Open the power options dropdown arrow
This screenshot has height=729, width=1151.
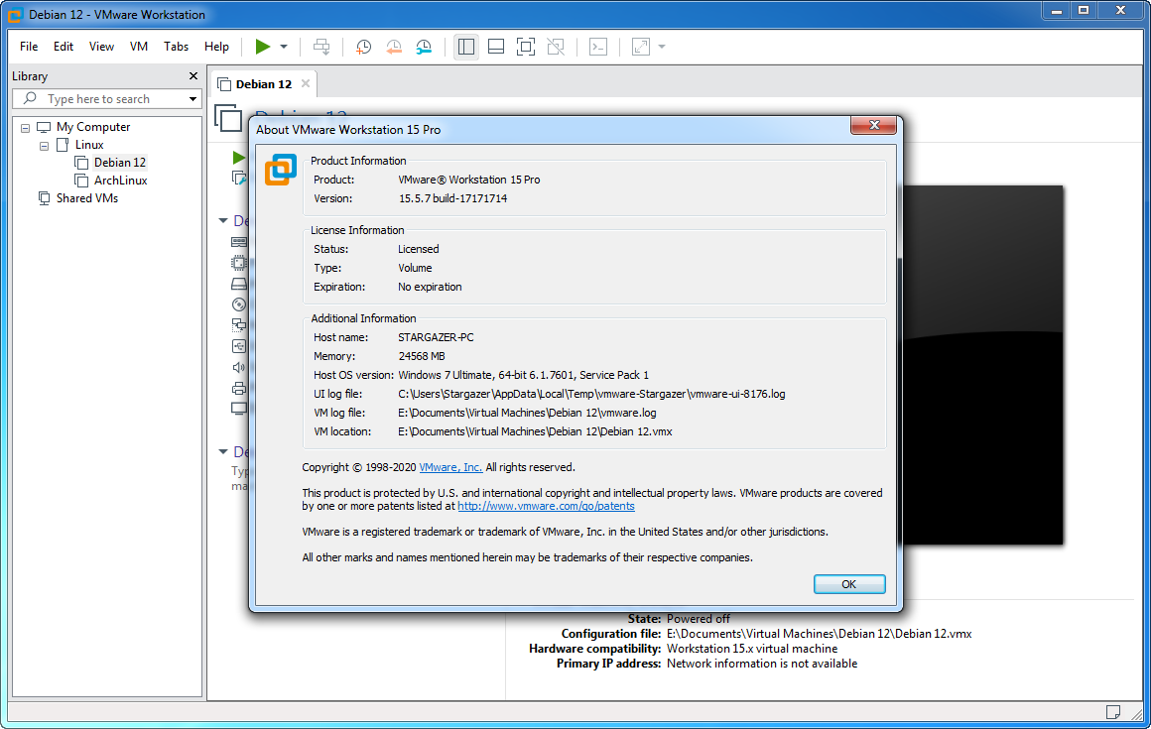(x=284, y=47)
